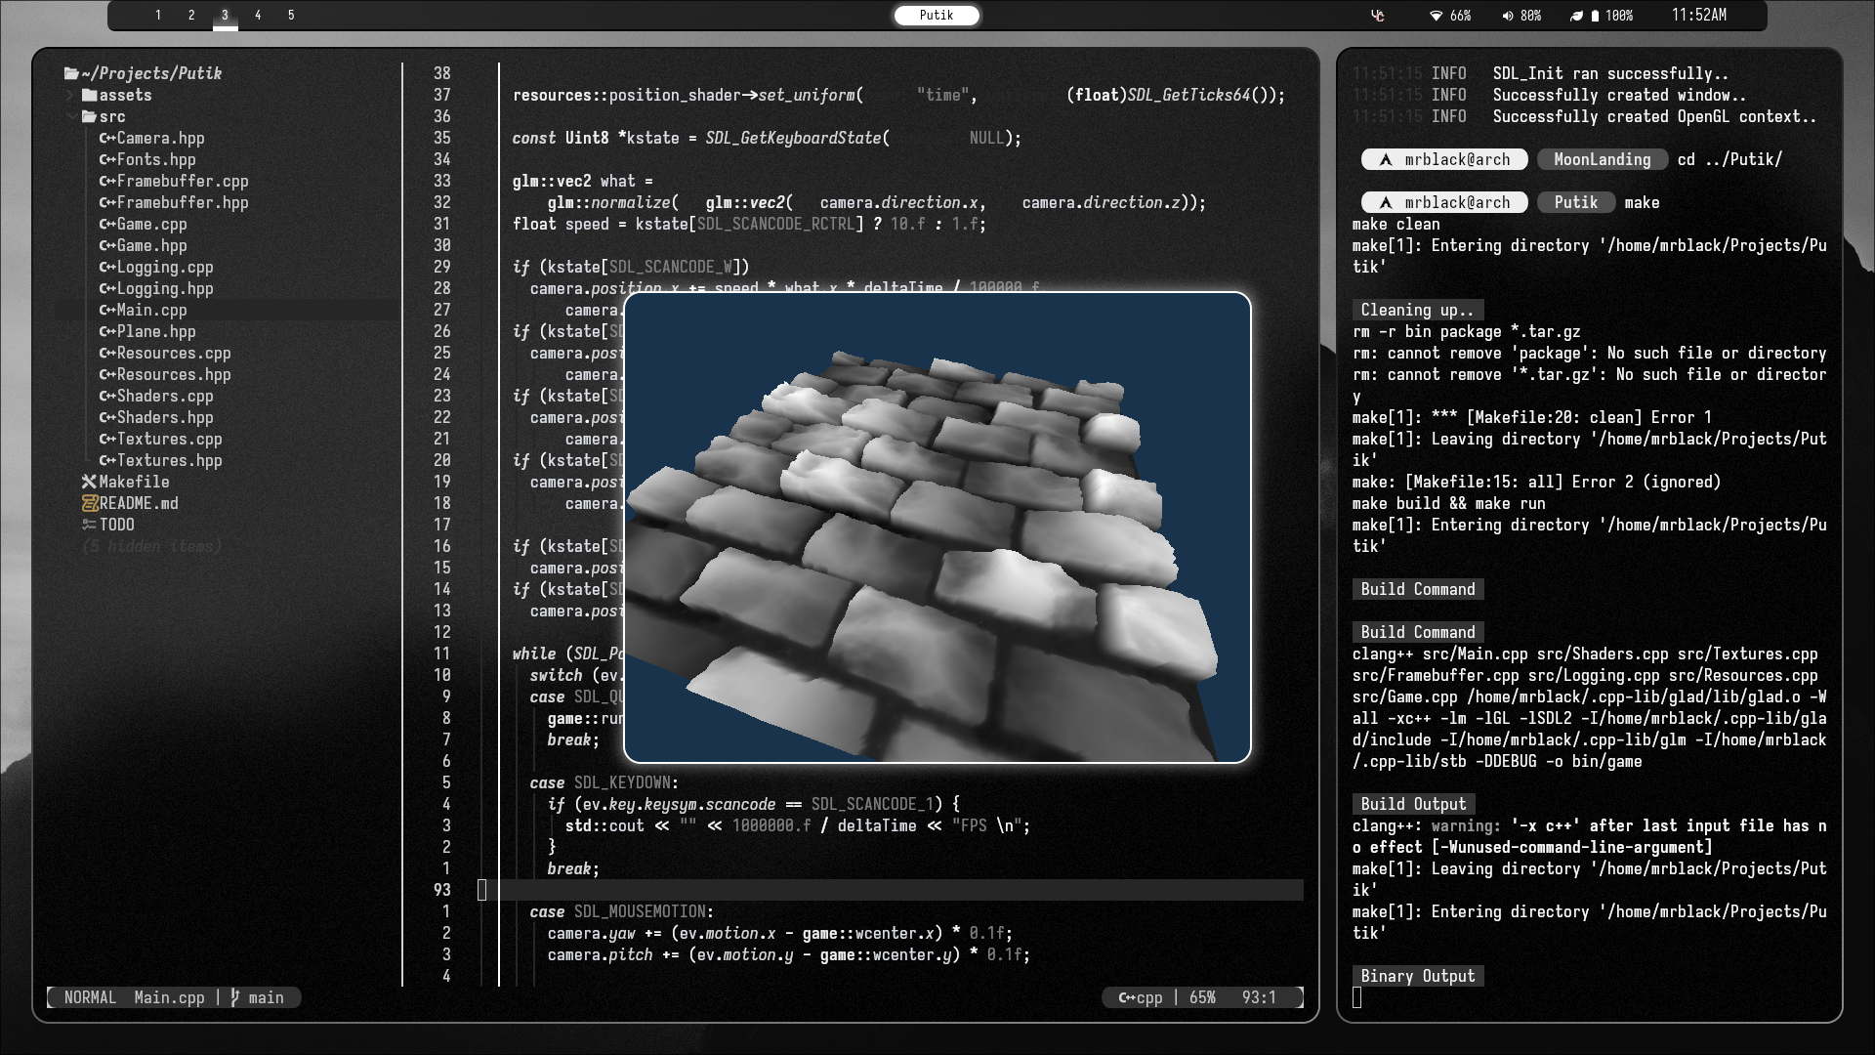Switch to workspace 2 in the top bar

pyautogui.click(x=191, y=16)
